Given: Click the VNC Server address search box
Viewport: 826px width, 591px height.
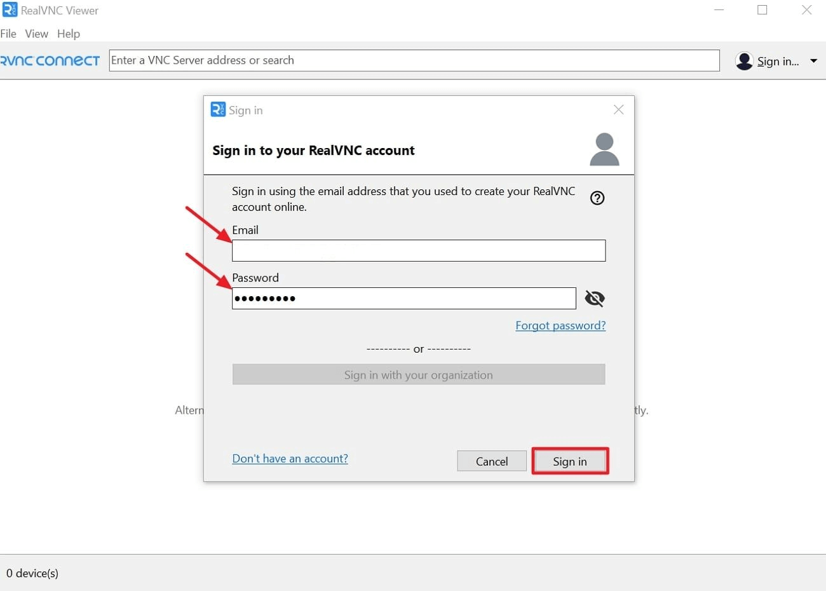Looking at the screenshot, I should point(414,60).
